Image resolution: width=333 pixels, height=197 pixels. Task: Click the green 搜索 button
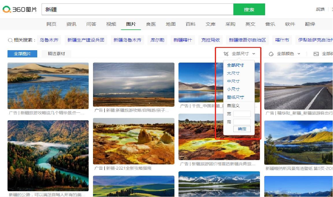(x=249, y=9)
